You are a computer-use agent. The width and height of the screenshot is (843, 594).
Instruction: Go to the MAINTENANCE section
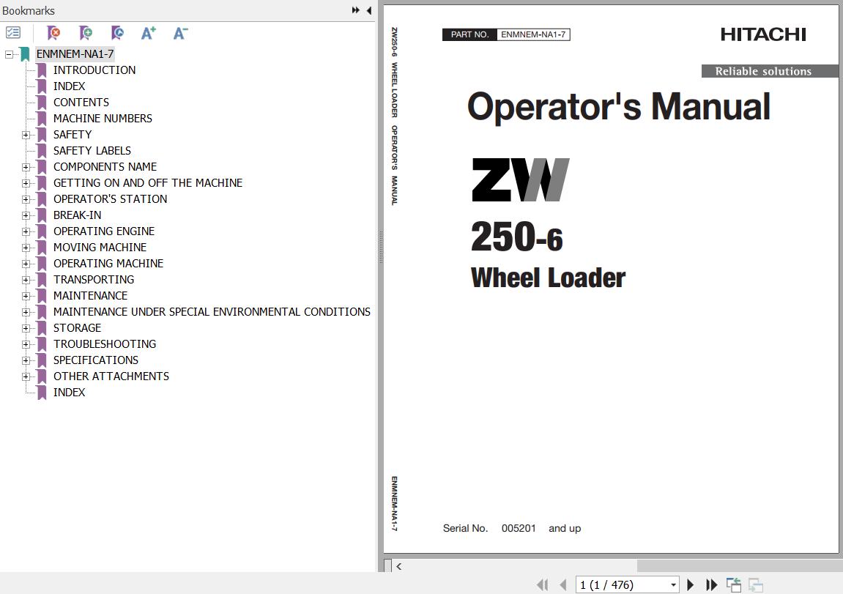click(90, 296)
